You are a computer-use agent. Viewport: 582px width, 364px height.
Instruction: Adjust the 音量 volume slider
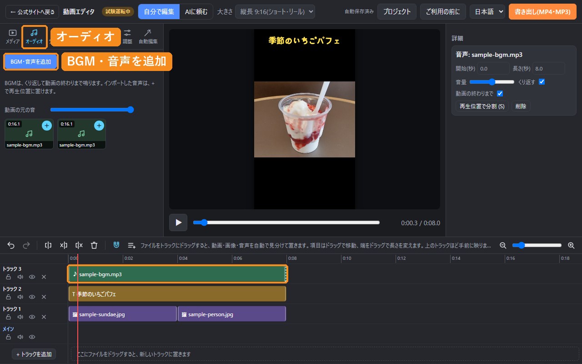pos(492,82)
